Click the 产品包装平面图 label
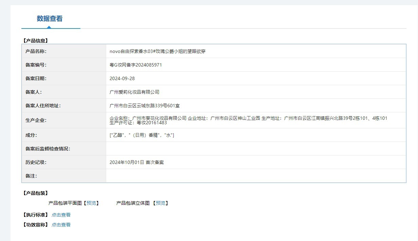418x241 pixels. tap(65, 203)
